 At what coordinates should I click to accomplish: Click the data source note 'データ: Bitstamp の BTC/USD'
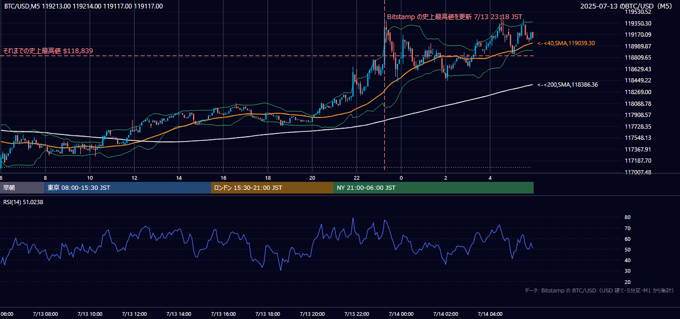599,290
